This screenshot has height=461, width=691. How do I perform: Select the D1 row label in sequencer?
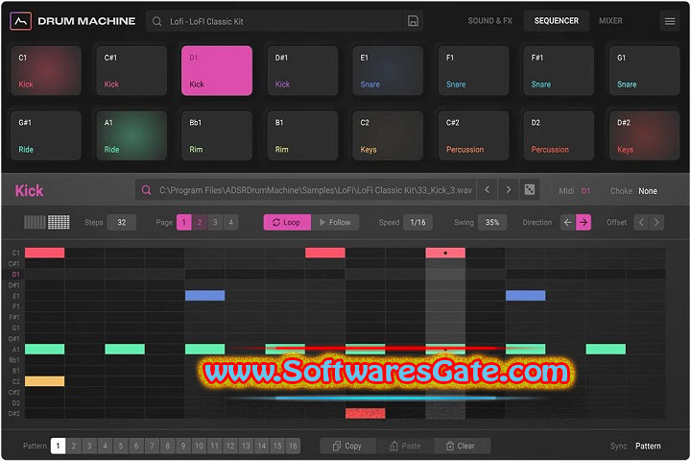point(15,275)
